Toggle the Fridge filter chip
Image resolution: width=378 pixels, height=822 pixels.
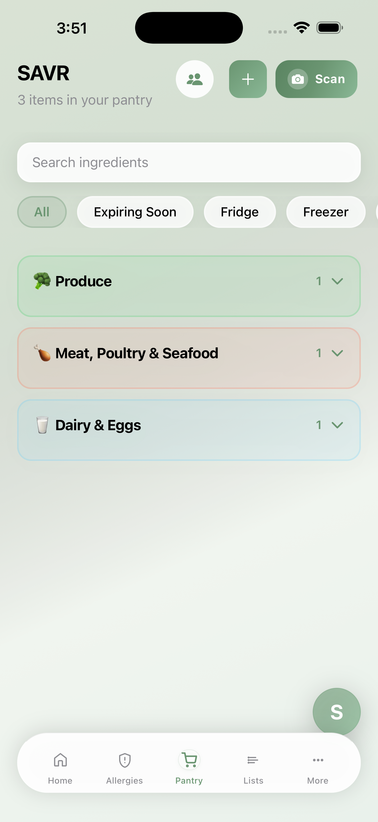click(240, 212)
